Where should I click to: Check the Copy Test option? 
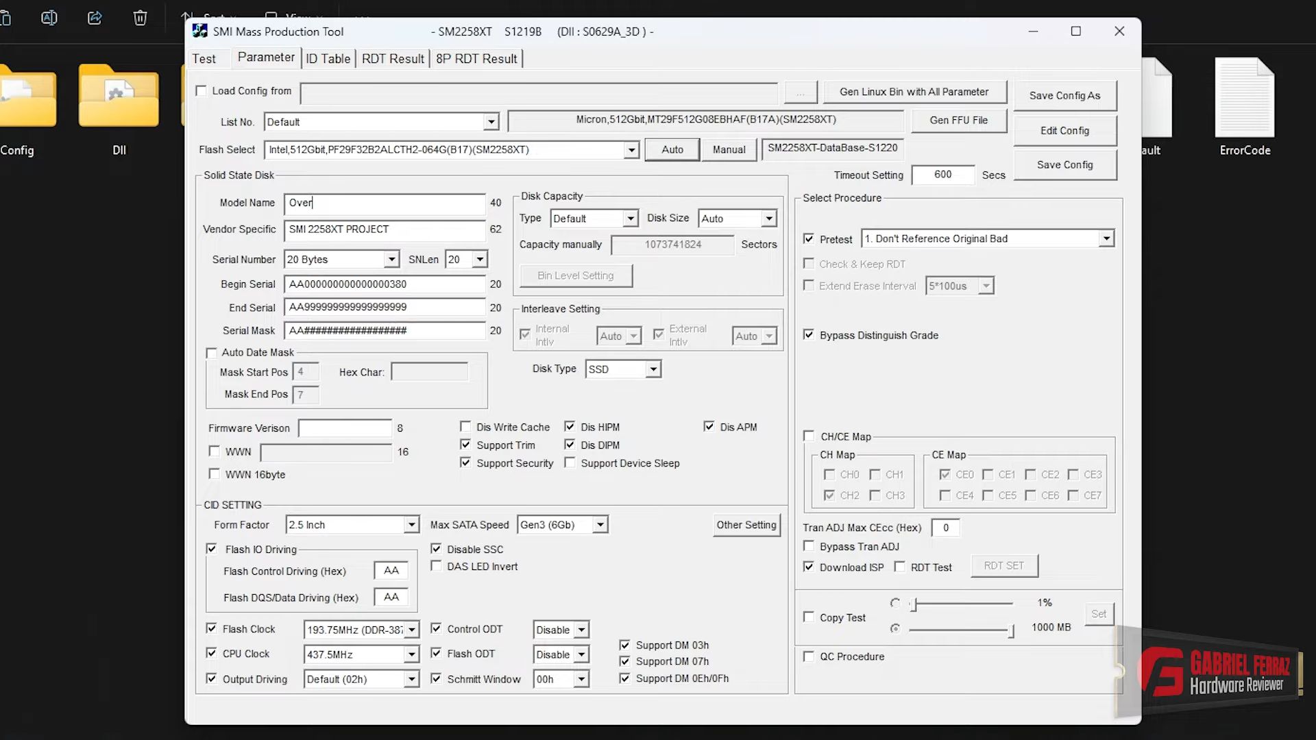click(809, 617)
